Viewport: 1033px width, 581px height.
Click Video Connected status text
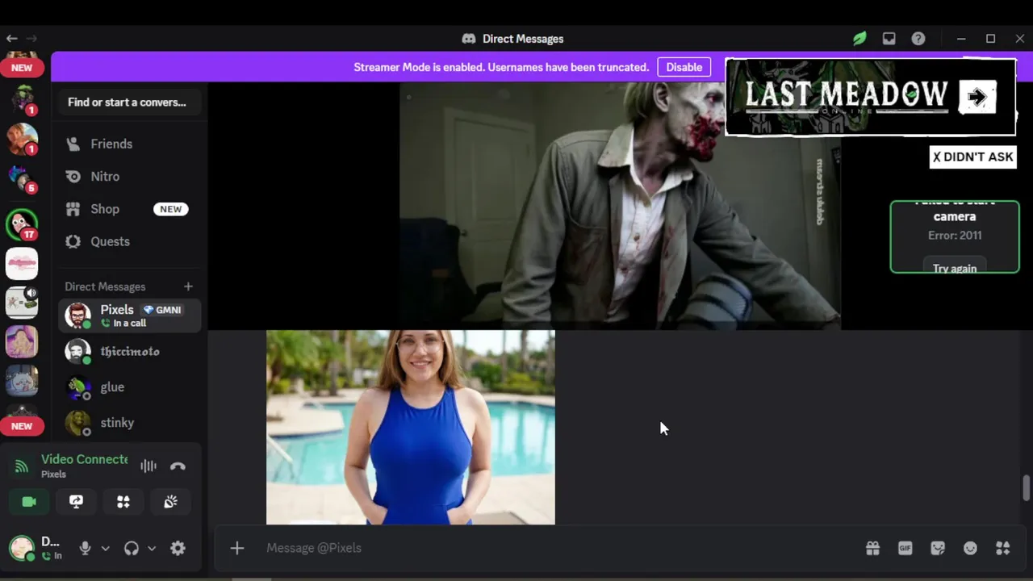[85, 459]
